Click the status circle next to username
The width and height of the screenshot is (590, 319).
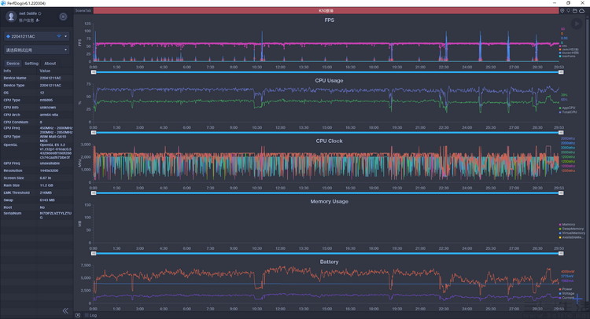[39, 13]
